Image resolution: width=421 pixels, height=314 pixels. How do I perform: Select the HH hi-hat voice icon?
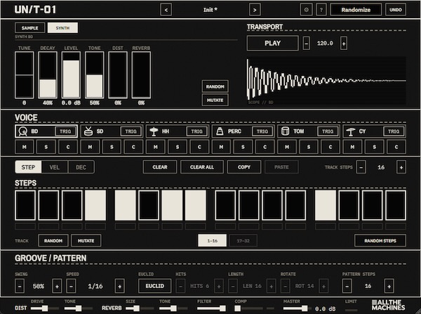coord(154,131)
